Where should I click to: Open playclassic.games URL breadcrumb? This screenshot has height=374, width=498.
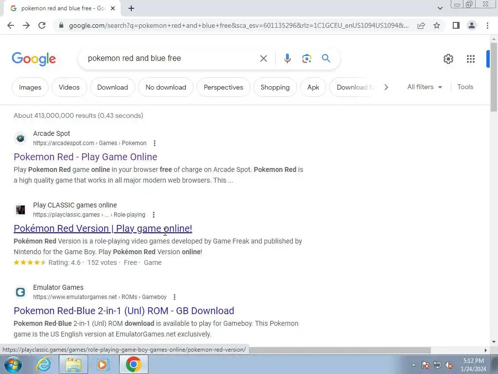[89, 215]
